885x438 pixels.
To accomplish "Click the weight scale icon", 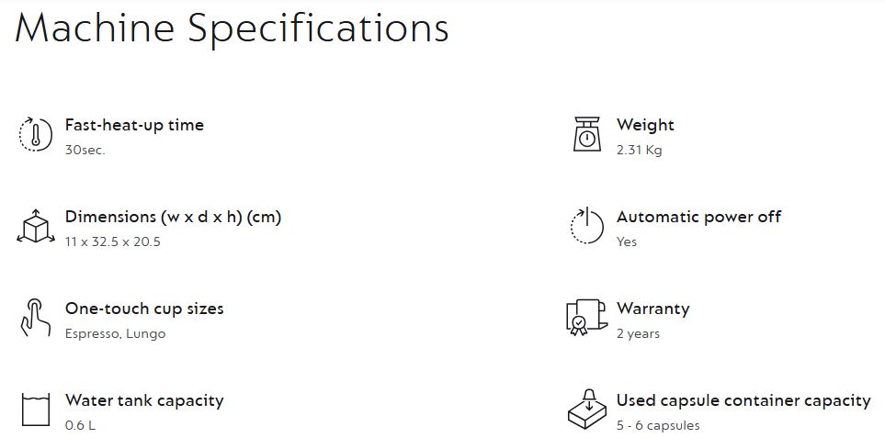I will (x=587, y=134).
